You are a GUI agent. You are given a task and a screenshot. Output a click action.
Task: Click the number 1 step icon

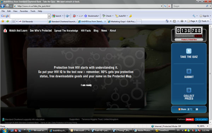point(189,51)
